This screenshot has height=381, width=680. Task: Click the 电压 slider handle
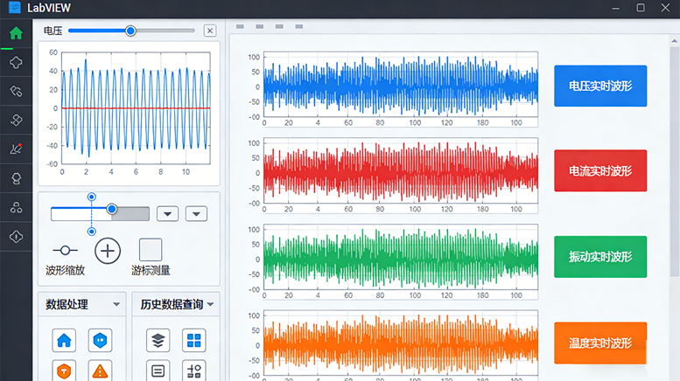tap(130, 31)
